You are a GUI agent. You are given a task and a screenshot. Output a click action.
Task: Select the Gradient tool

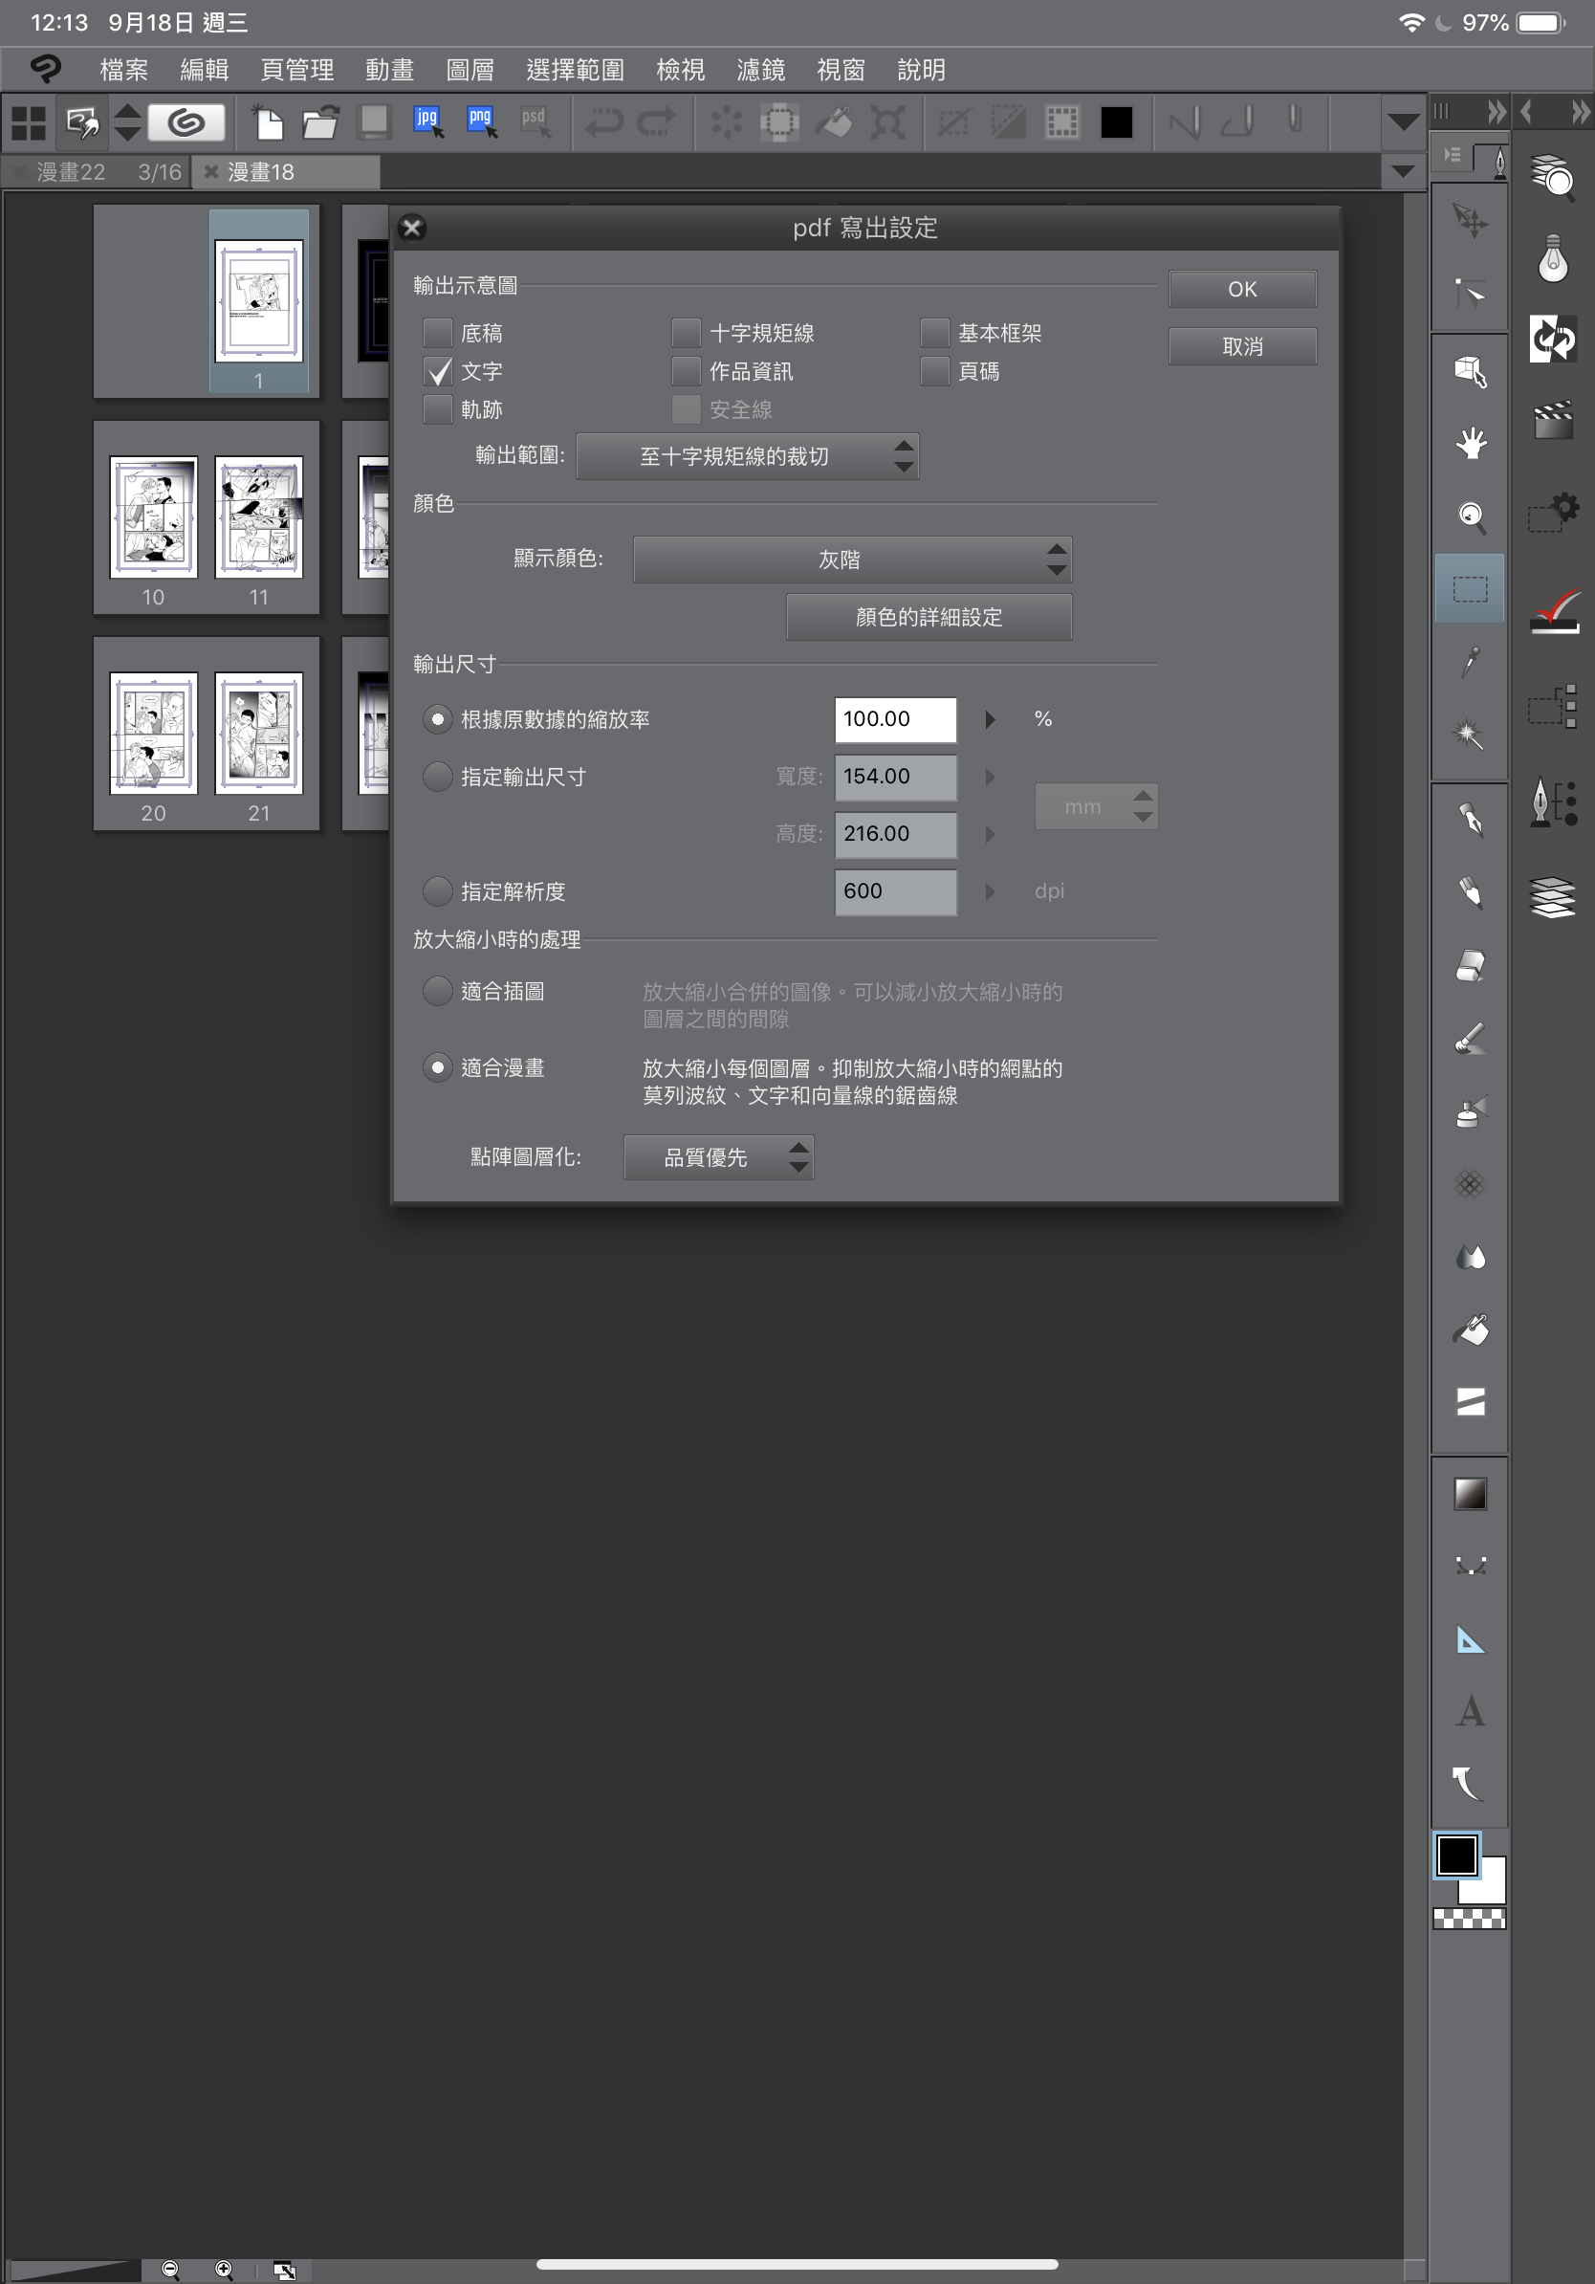click(x=1470, y=1493)
